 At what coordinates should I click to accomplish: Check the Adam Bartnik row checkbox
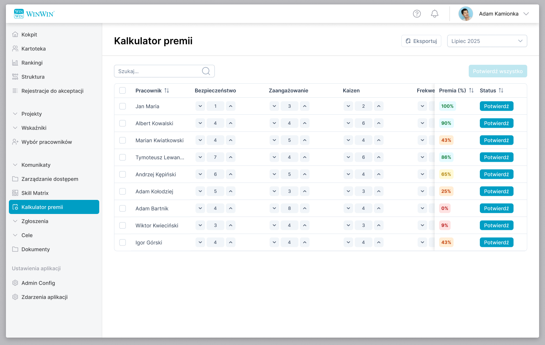(123, 208)
